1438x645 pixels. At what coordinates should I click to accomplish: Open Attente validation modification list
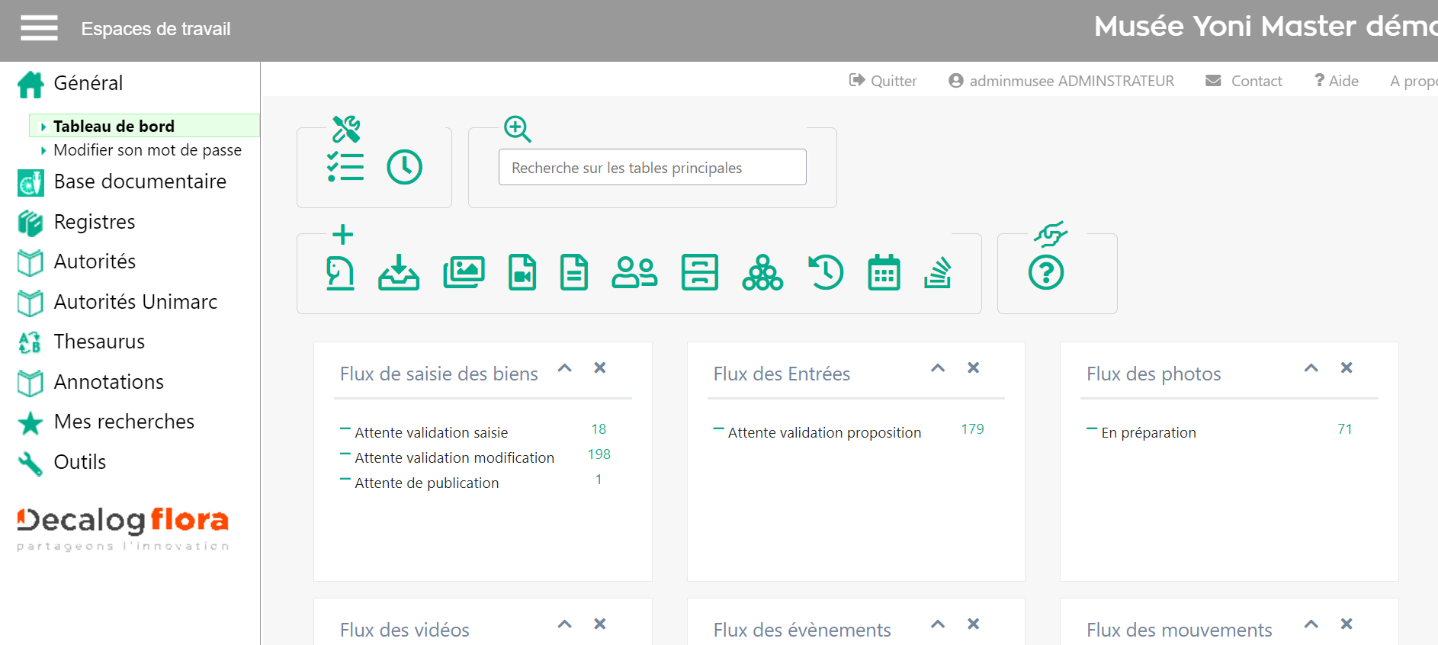(454, 458)
